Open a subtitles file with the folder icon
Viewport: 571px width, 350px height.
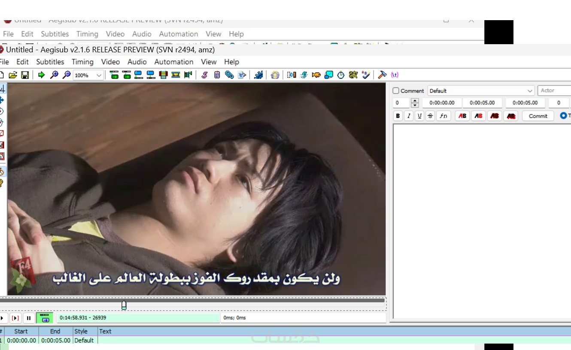[13, 75]
